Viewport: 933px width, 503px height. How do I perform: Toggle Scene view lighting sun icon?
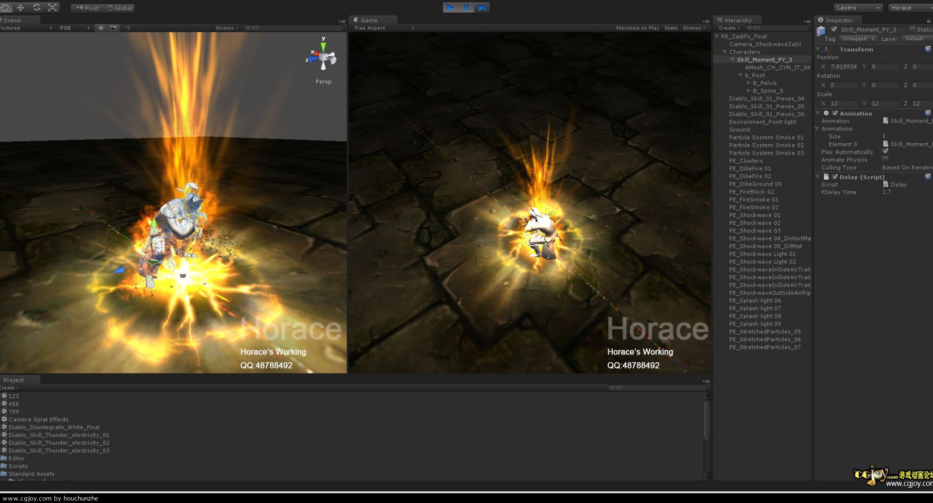[101, 28]
